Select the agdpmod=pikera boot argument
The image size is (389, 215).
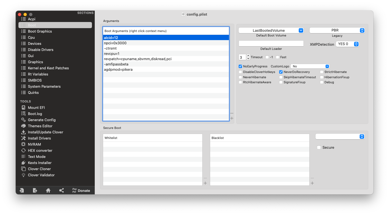pos(166,69)
